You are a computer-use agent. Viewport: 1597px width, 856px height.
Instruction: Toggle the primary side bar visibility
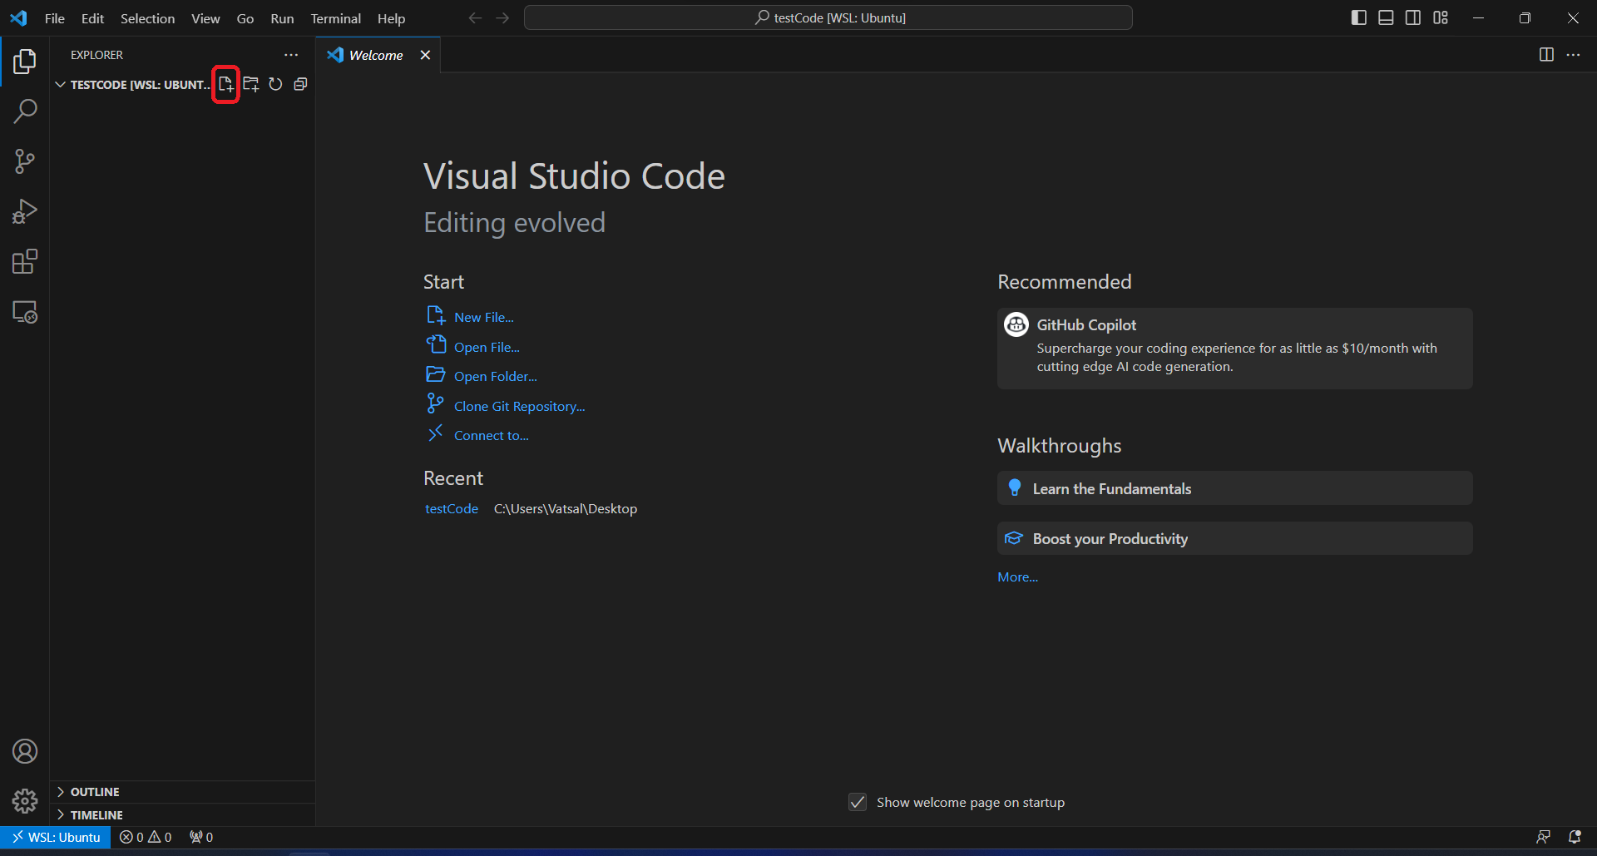point(1359,17)
